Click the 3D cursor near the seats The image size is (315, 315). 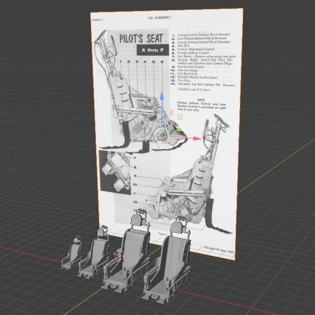coord(119,255)
